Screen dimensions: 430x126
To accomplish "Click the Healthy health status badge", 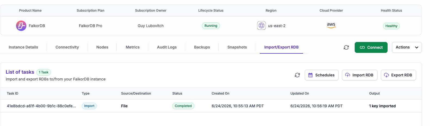I will coord(391,26).
